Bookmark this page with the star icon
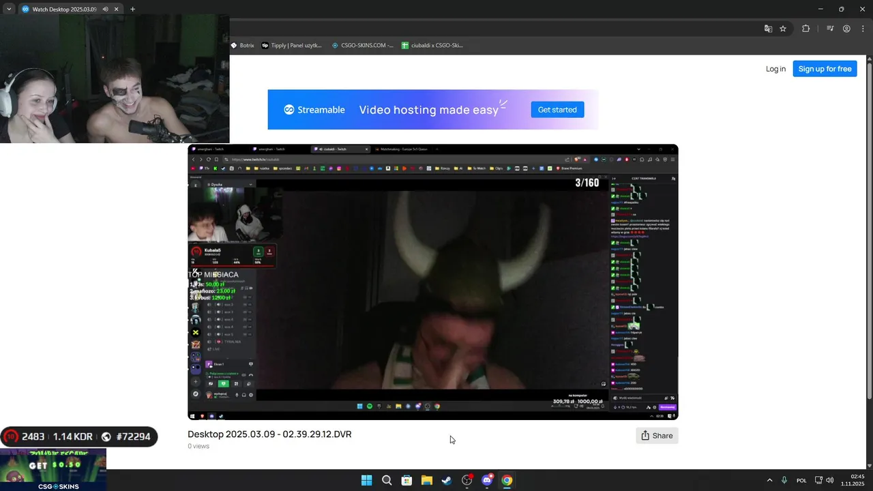Image resolution: width=873 pixels, height=491 pixels. pos(783,29)
